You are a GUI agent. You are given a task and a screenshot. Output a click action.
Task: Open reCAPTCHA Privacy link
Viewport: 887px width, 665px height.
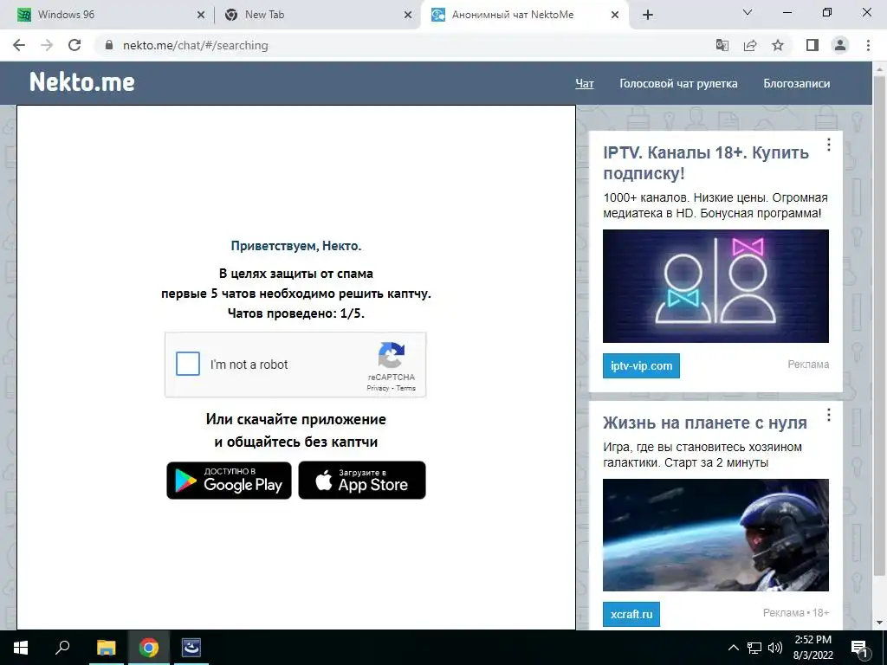click(378, 388)
